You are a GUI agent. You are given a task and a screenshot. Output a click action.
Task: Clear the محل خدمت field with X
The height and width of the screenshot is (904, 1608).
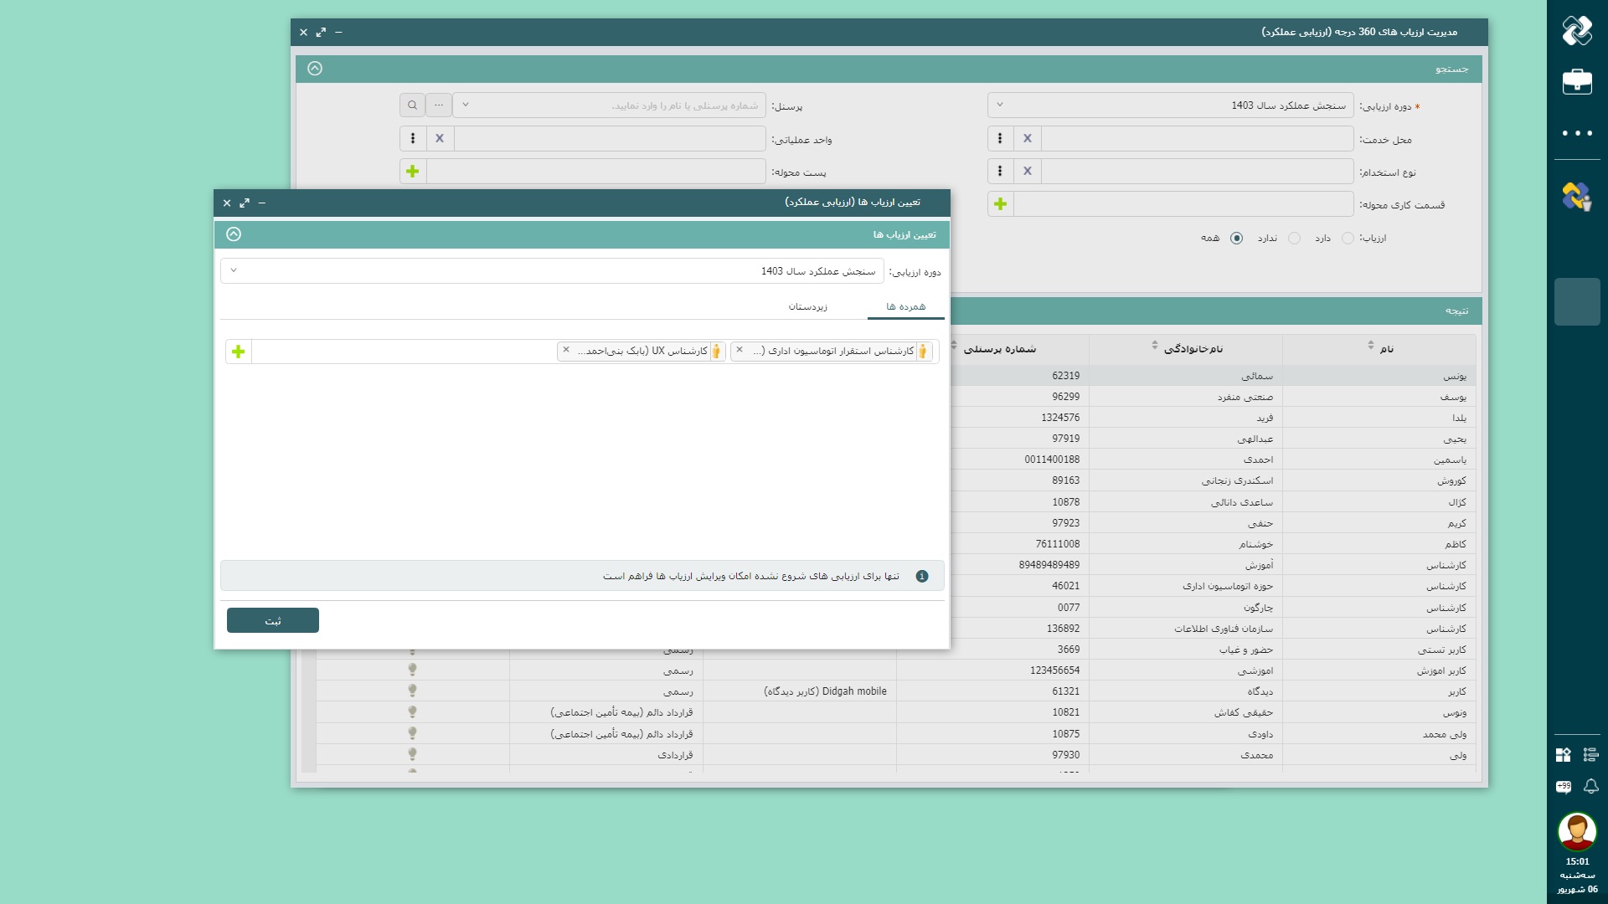pos(1028,138)
